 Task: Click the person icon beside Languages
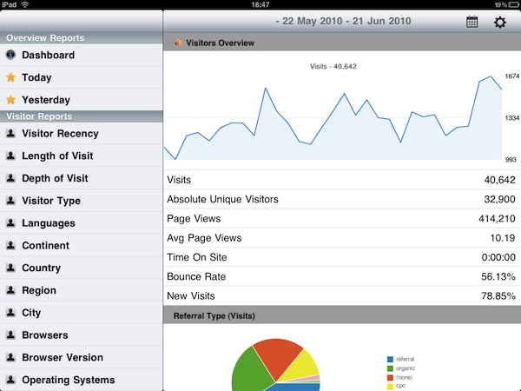(10, 222)
